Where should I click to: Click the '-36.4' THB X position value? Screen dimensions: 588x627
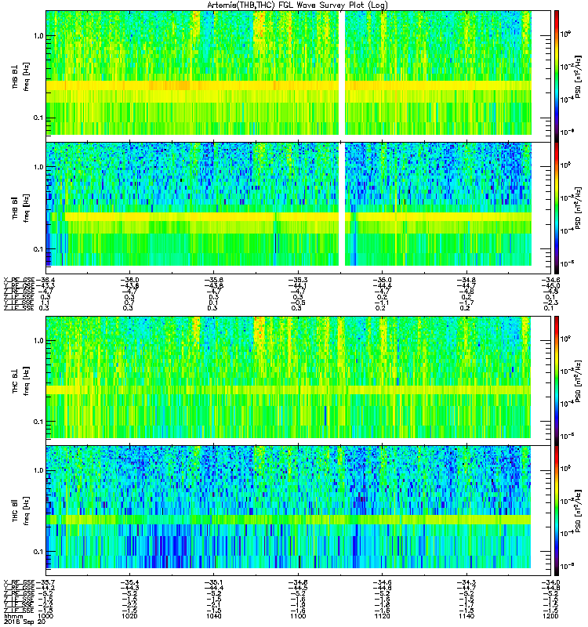click(x=45, y=280)
